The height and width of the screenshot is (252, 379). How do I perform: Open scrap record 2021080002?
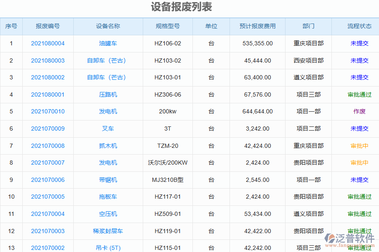coord(48,77)
